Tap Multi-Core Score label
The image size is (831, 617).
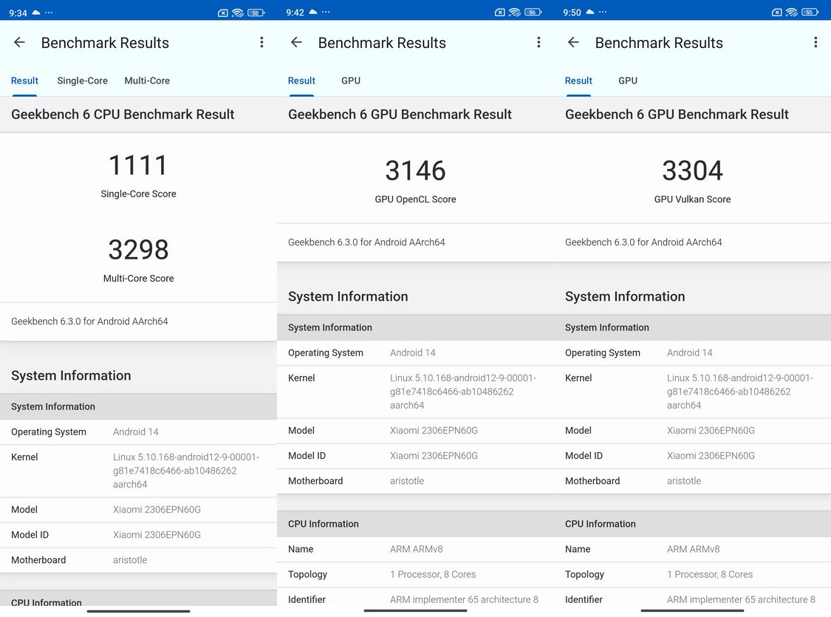[x=138, y=279]
